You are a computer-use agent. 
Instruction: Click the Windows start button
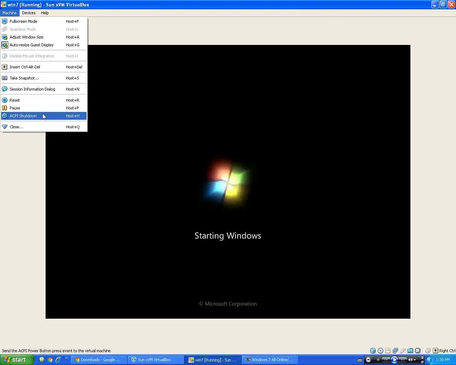(x=17, y=360)
